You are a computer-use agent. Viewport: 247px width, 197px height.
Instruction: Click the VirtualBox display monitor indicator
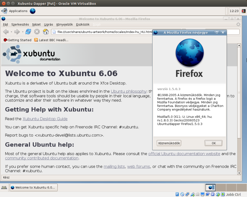click(x=203, y=195)
